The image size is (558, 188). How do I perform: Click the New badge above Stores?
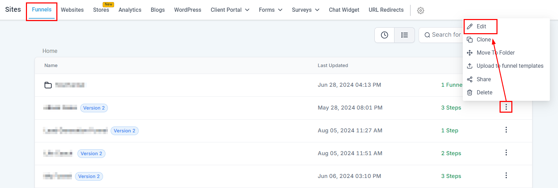click(x=109, y=4)
